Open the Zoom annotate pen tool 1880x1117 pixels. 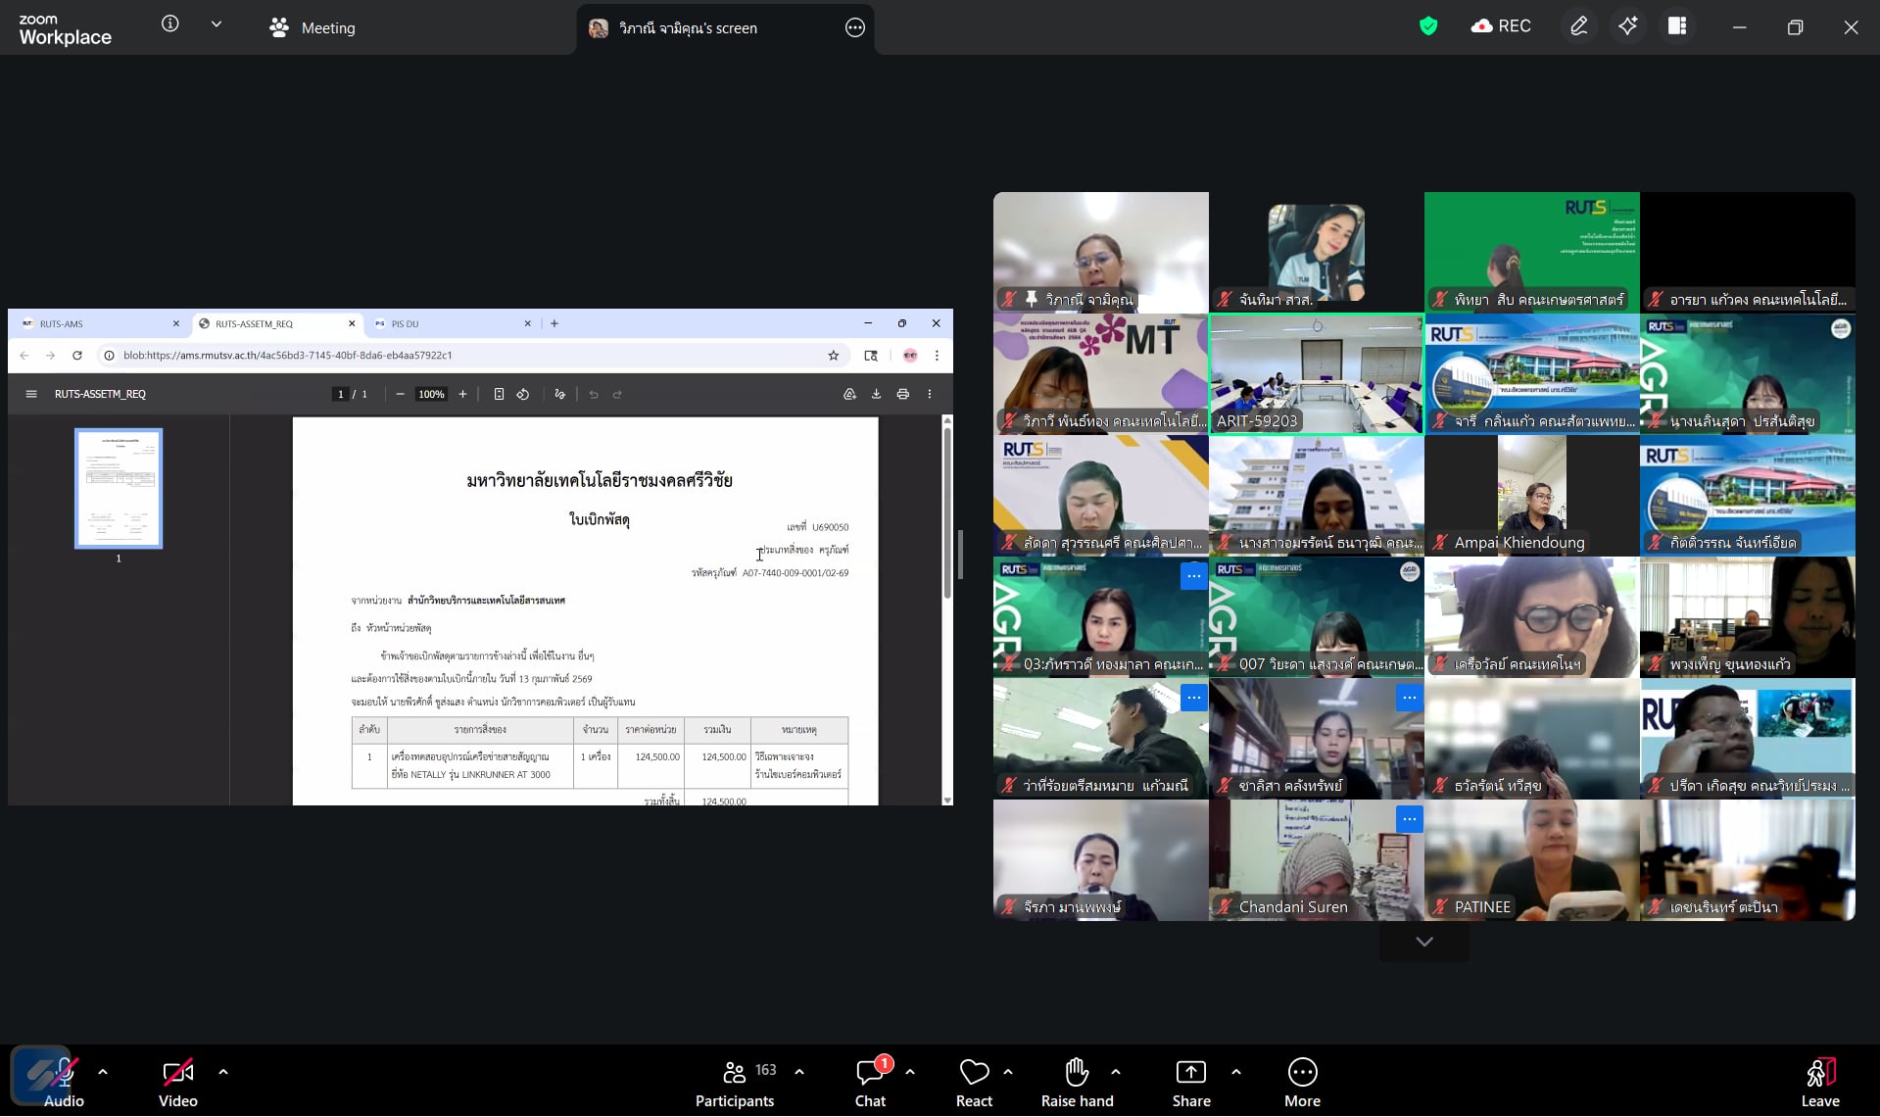click(x=1578, y=26)
